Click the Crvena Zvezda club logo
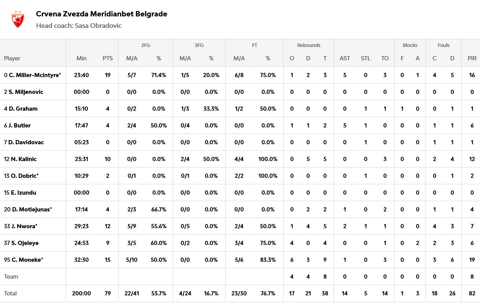Screen dimensions: 480x303 pyautogui.click(x=18, y=19)
